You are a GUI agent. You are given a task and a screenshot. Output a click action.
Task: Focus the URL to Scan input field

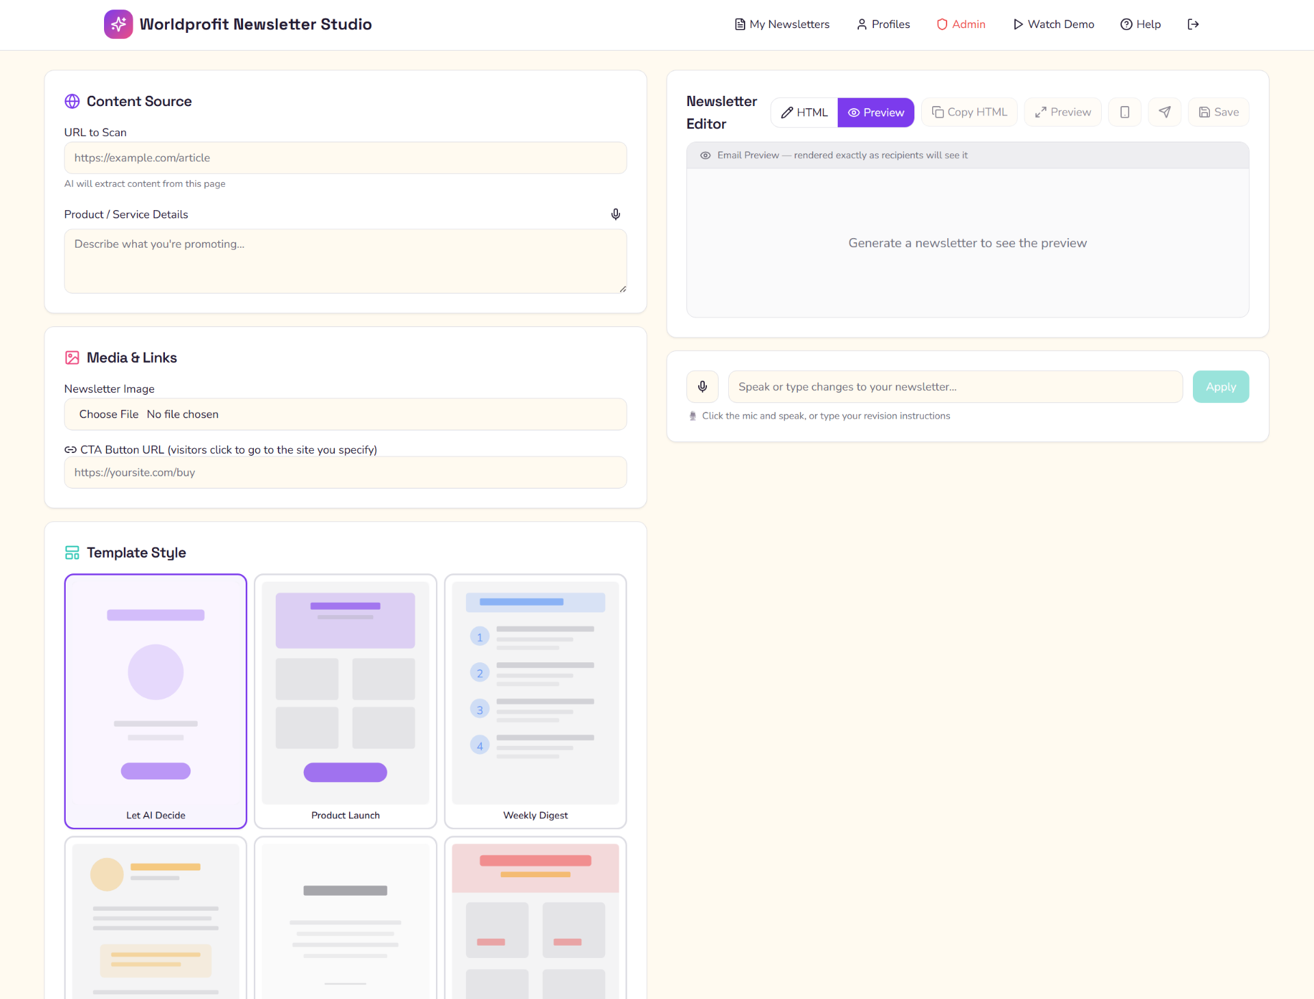pos(346,157)
